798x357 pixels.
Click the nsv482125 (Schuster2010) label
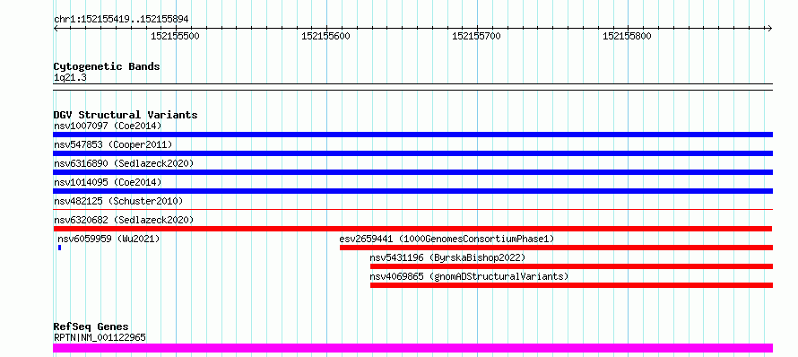(x=118, y=201)
